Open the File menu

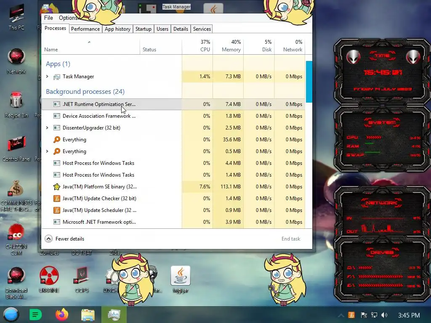tap(48, 18)
